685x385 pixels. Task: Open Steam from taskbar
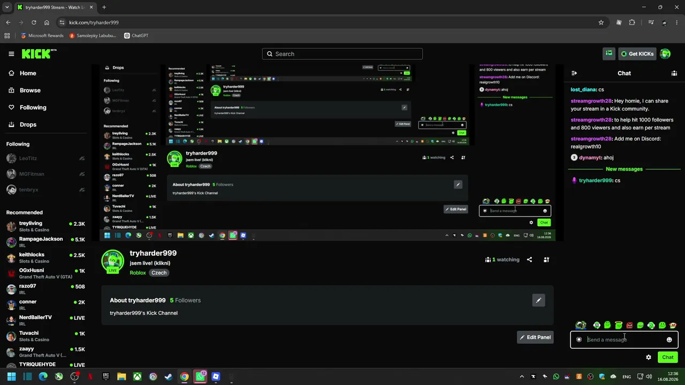tap(169, 376)
